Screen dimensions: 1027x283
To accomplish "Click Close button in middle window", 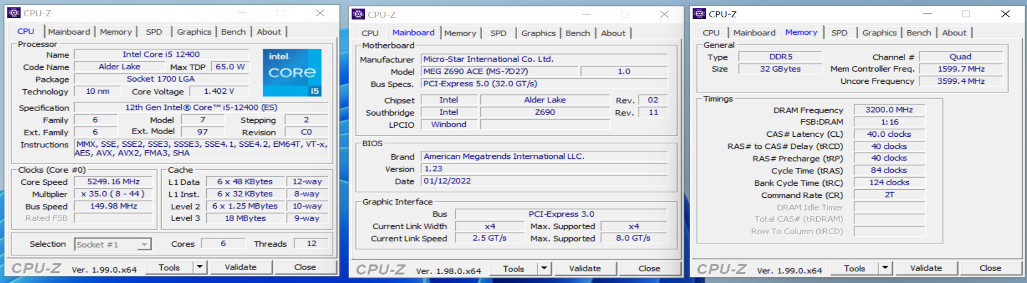I will (649, 268).
